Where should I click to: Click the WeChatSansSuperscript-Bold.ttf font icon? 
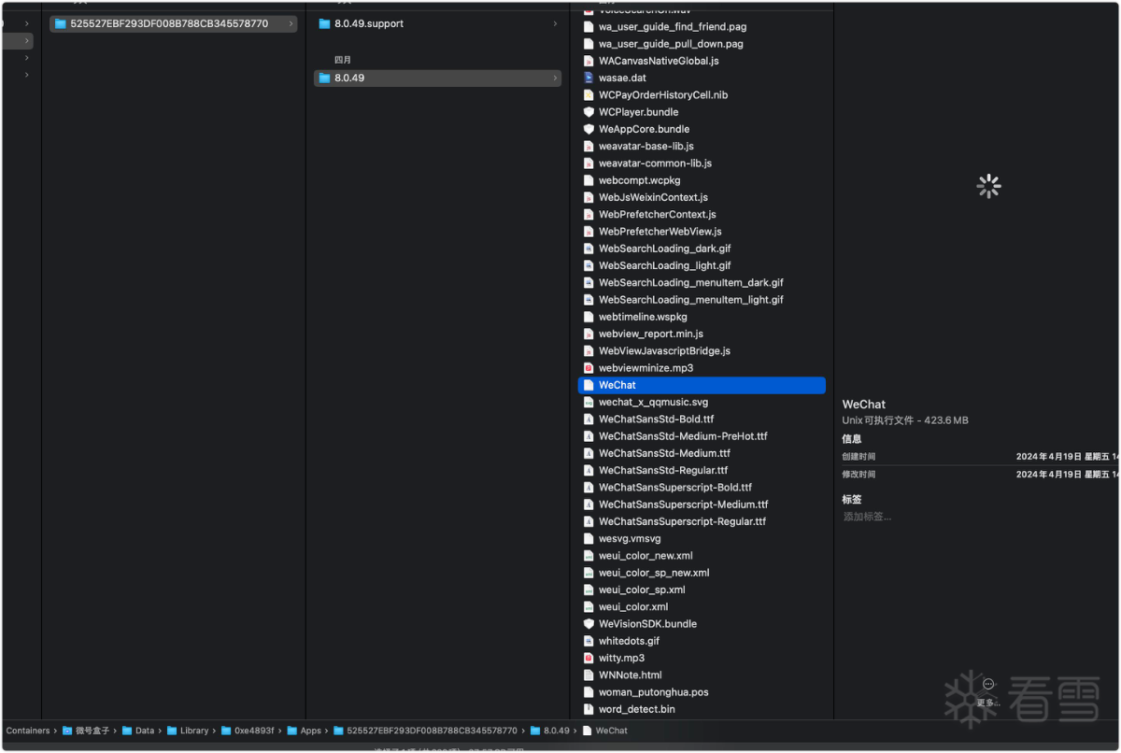click(589, 487)
